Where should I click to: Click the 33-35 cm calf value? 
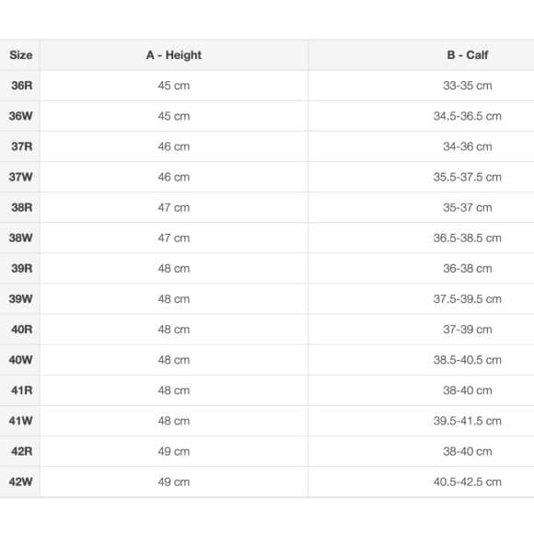[x=468, y=86]
